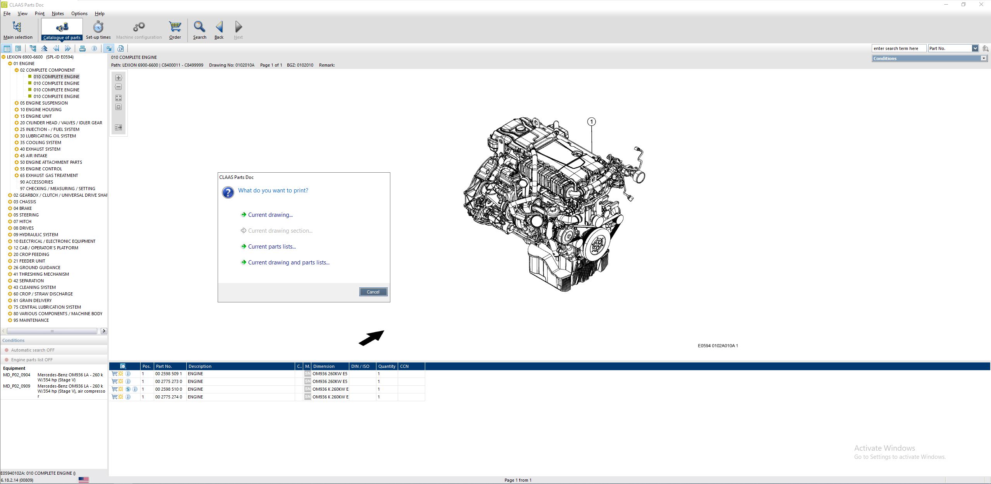991x484 pixels.
Task: Add first ENGINE part 00 2598 509 1 to cart
Action: [115, 373]
